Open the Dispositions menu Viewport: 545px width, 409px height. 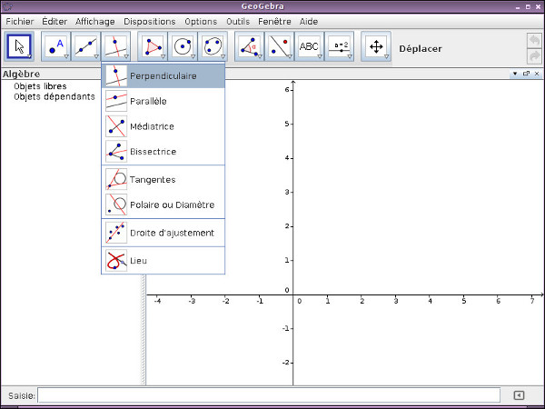tap(150, 22)
